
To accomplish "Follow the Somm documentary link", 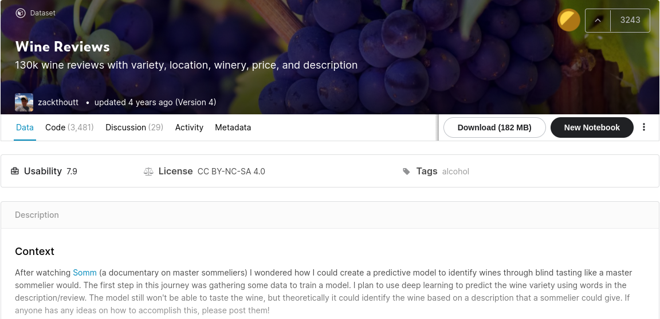I will (x=85, y=273).
